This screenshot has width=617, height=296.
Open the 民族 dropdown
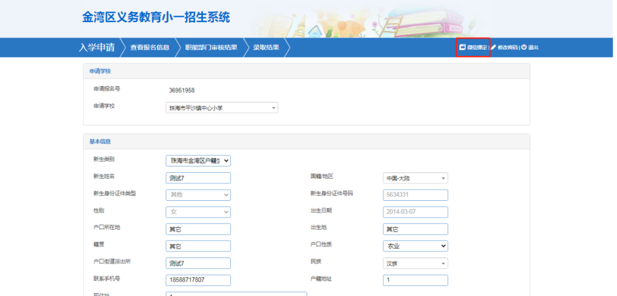[415, 263]
